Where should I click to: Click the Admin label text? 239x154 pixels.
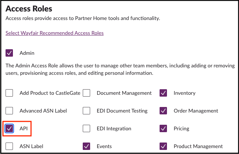point(27,53)
